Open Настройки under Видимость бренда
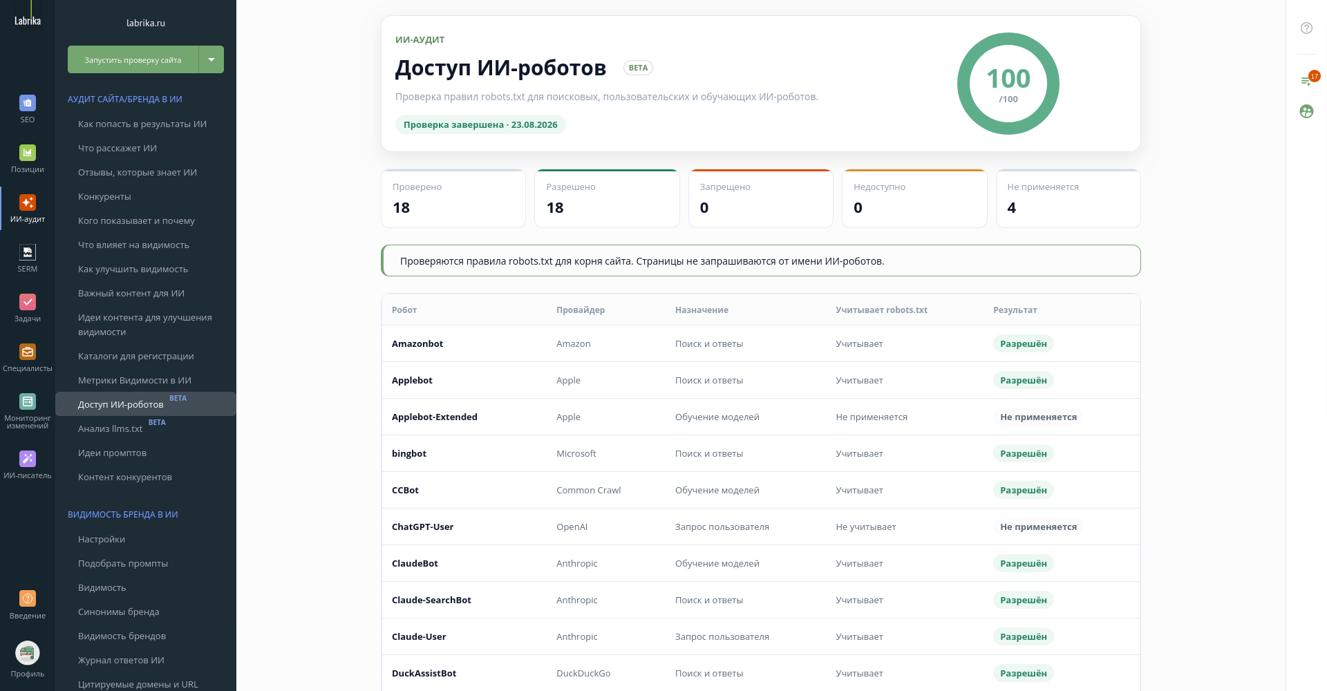Image resolution: width=1327 pixels, height=691 pixels. pos(102,540)
